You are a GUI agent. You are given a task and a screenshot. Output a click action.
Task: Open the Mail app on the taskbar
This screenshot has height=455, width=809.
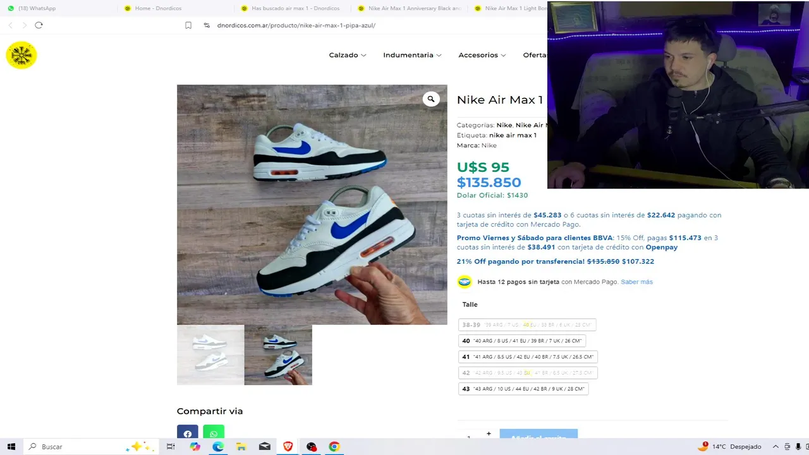[x=265, y=447]
